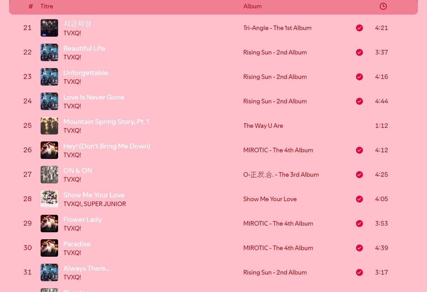The image size is (427, 292).
Task: Open the Love Is Never Gone title
Action: (94, 97)
